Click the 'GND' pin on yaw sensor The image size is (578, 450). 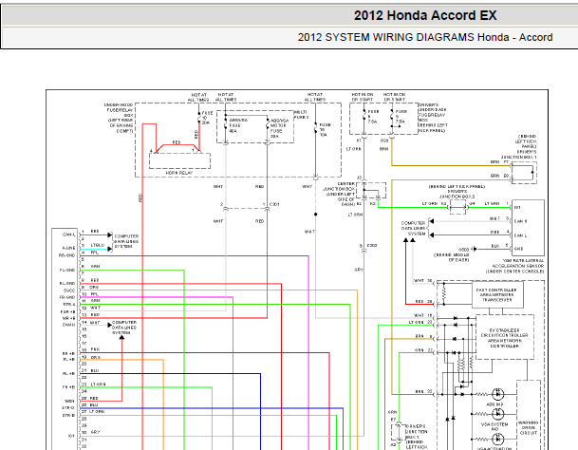tap(518, 249)
